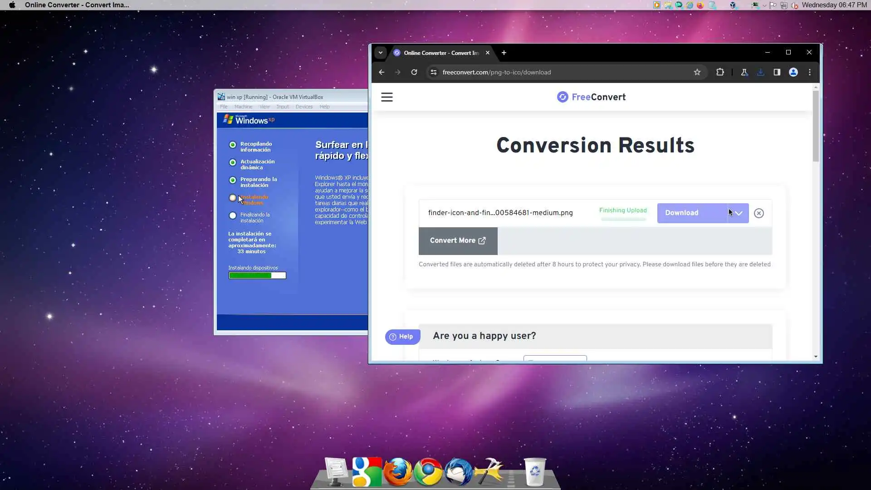Remove the converted file with X icon

coord(758,213)
